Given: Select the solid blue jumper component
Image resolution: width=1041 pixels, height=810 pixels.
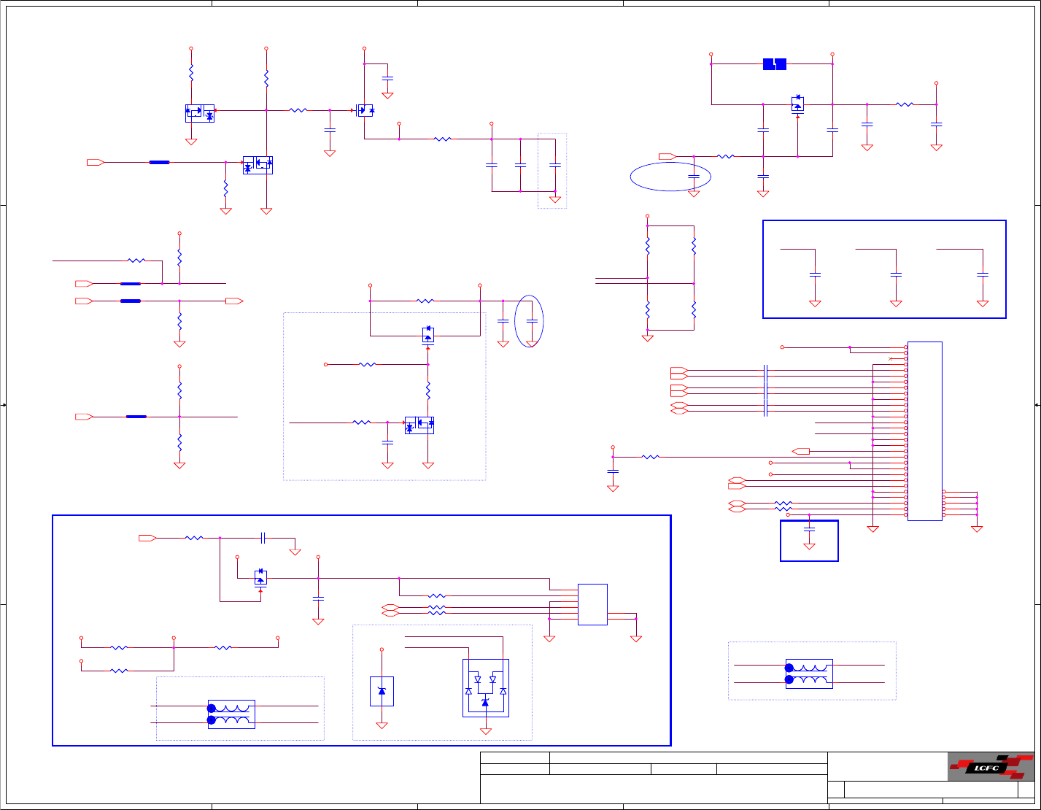Looking at the screenshot, I should [x=774, y=64].
